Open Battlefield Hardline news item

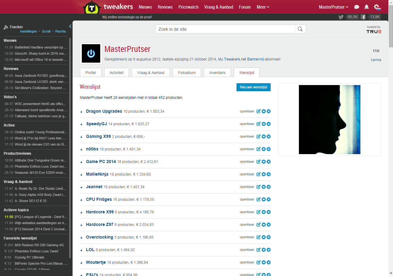coord(41,47)
